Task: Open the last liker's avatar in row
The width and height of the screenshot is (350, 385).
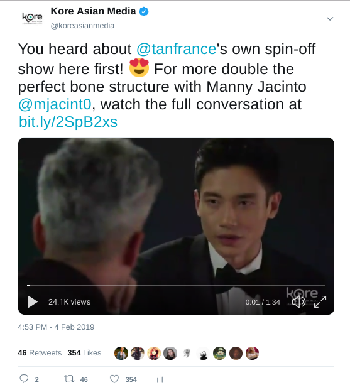Action: [252, 354]
